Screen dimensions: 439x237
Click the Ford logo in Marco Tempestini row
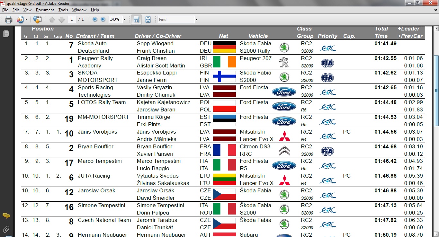click(284, 165)
